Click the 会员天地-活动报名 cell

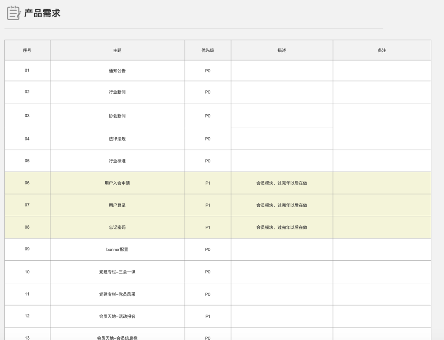117,317
